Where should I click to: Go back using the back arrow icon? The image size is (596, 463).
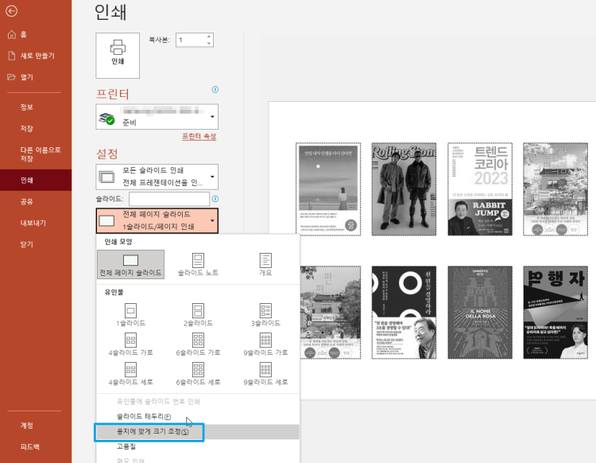tap(11, 11)
